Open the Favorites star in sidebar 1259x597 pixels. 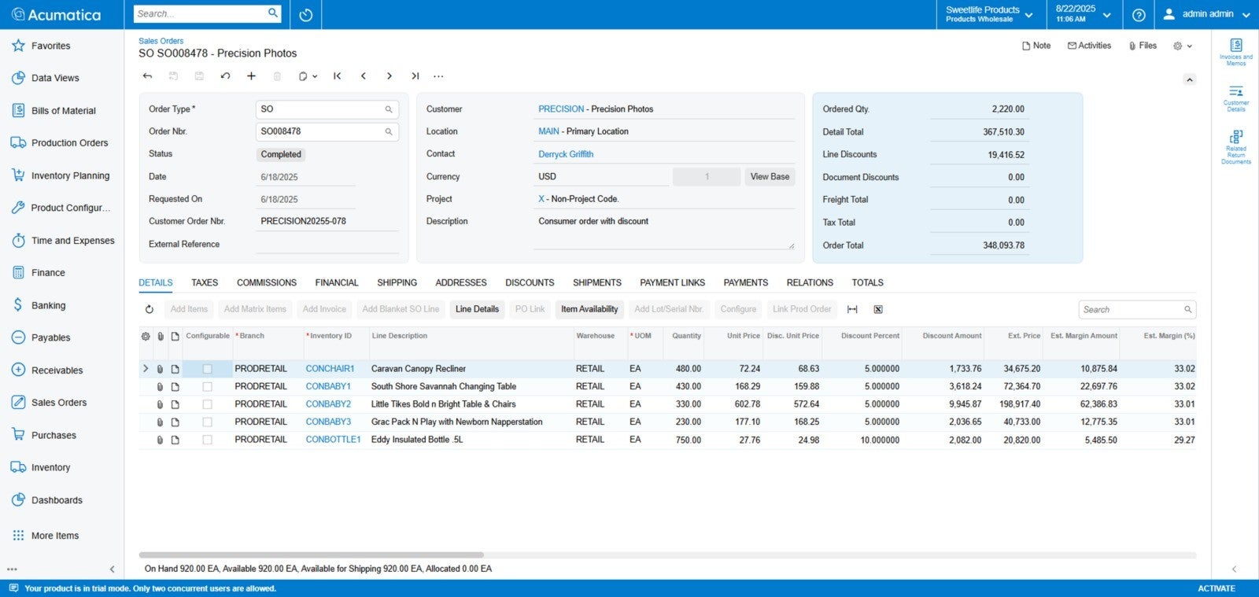point(18,46)
